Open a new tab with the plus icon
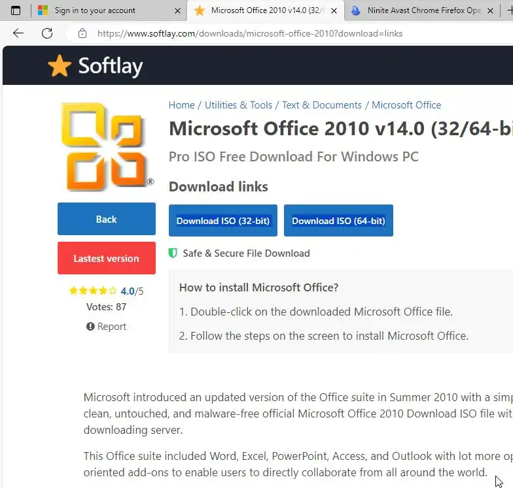This screenshot has width=513, height=488. click(491, 10)
